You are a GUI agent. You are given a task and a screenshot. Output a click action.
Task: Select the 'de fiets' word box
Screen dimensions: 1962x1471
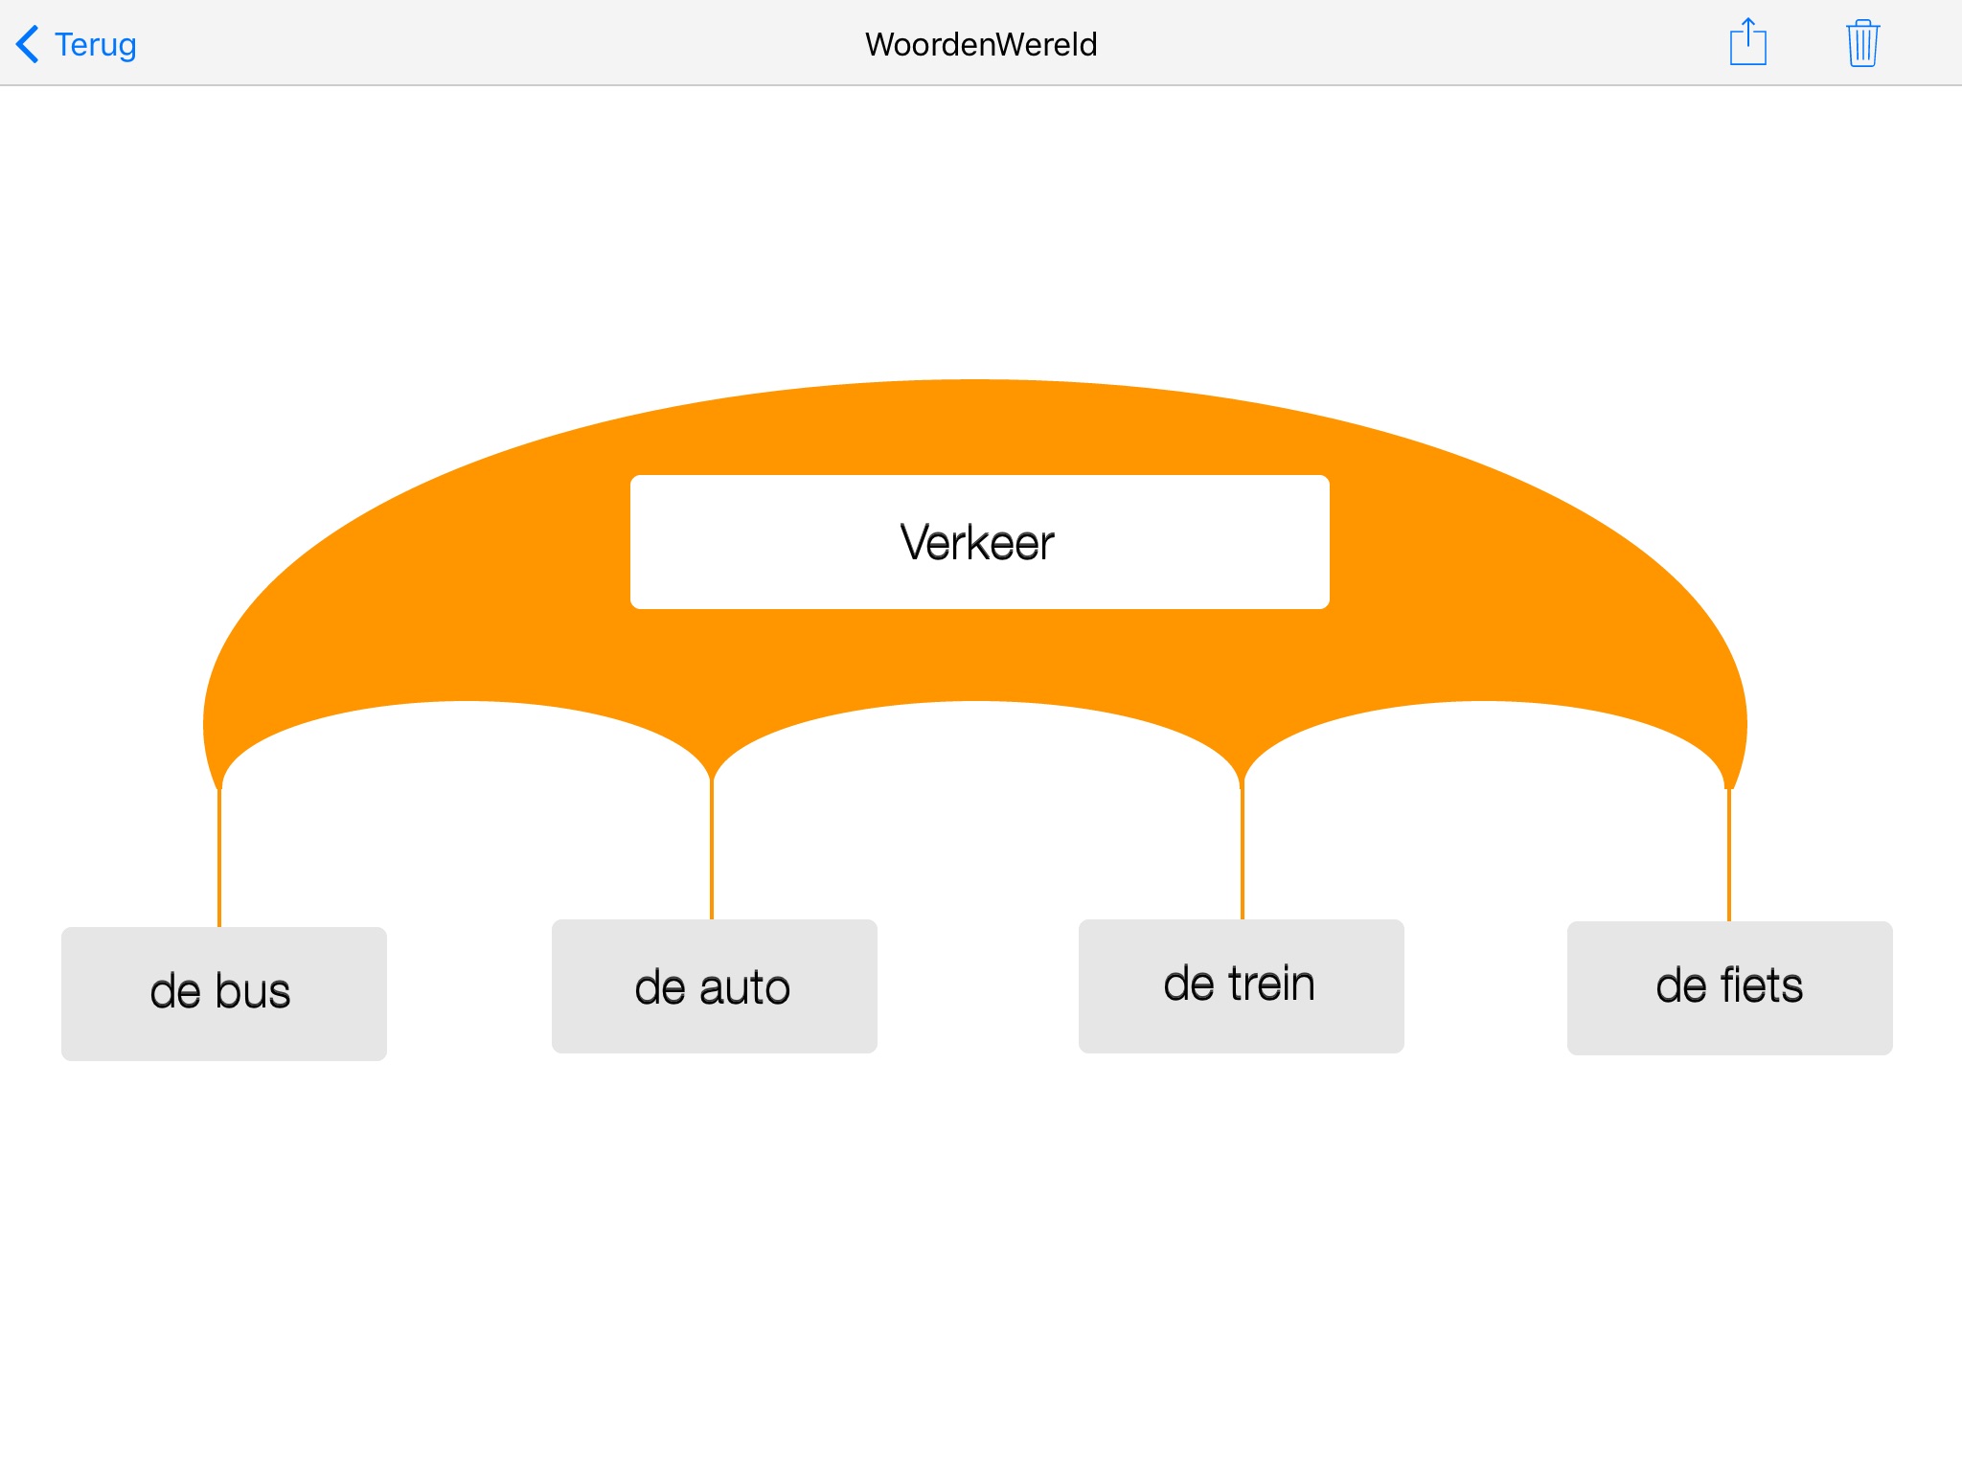pyautogui.click(x=1730, y=988)
